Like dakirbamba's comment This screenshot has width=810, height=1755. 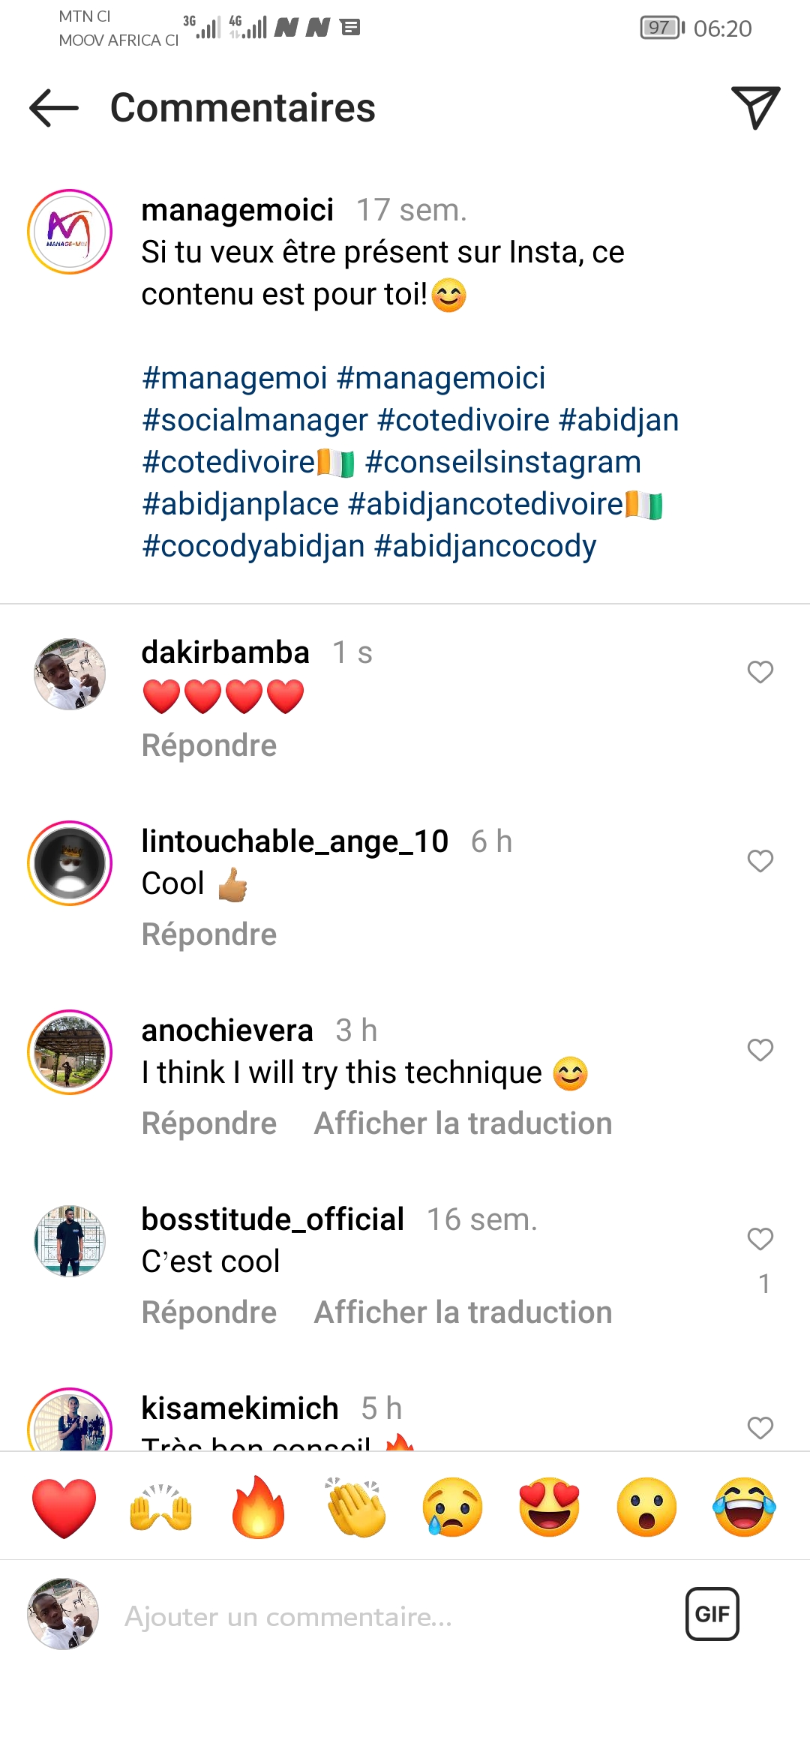760,672
